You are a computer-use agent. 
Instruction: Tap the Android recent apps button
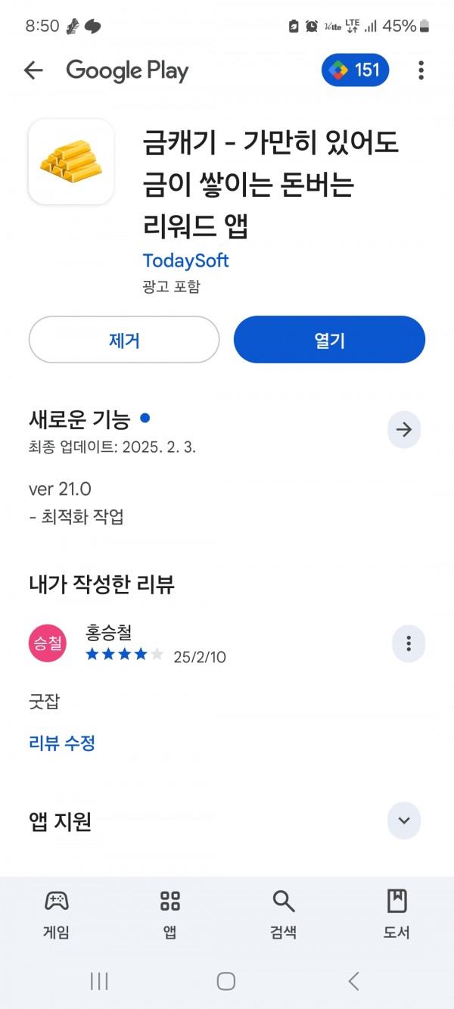click(x=99, y=981)
